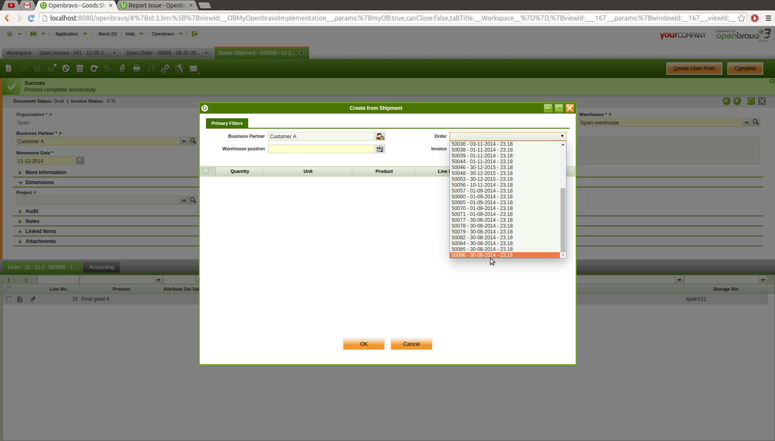The height and width of the screenshot is (441, 775).
Task: Choose order 50056 - 10-11-2014 option
Action: (x=482, y=185)
